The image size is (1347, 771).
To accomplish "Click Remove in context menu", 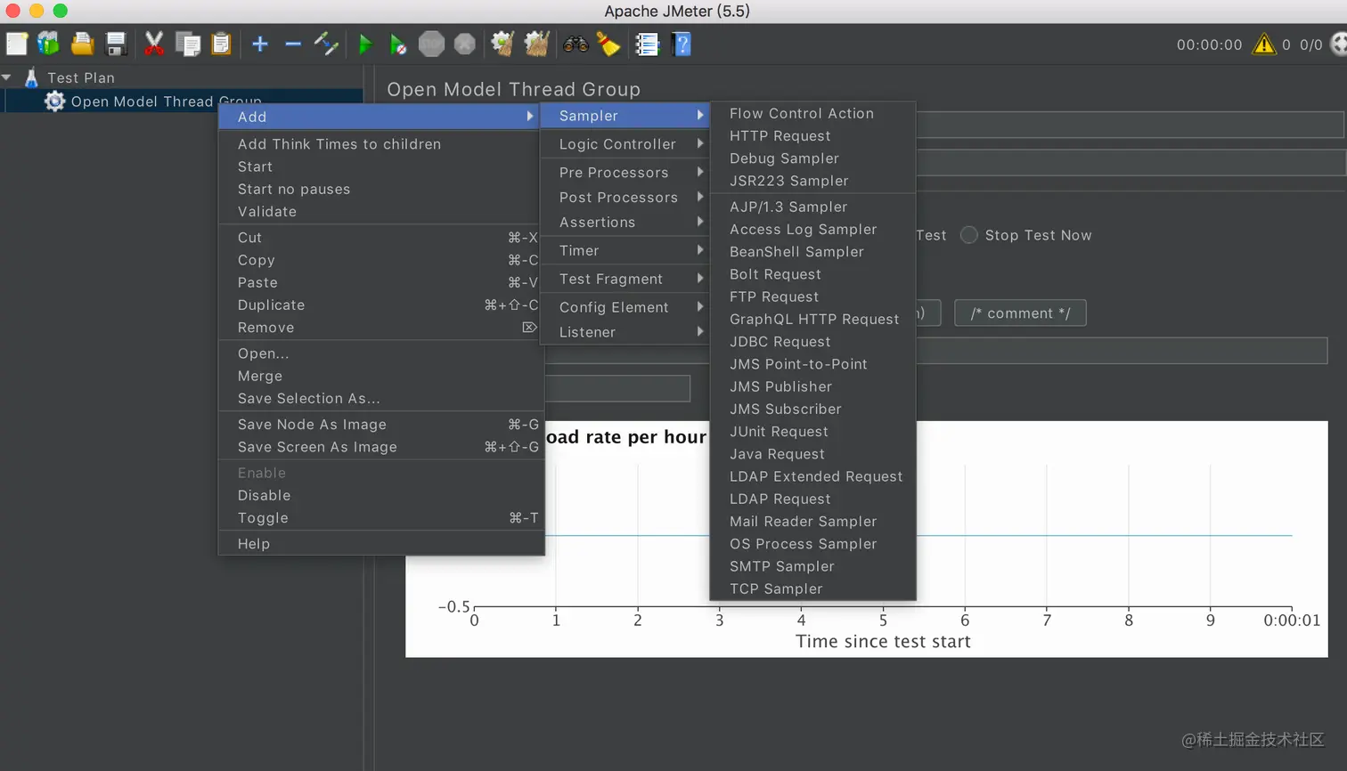I will pyautogui.click(x=381, y=328).
